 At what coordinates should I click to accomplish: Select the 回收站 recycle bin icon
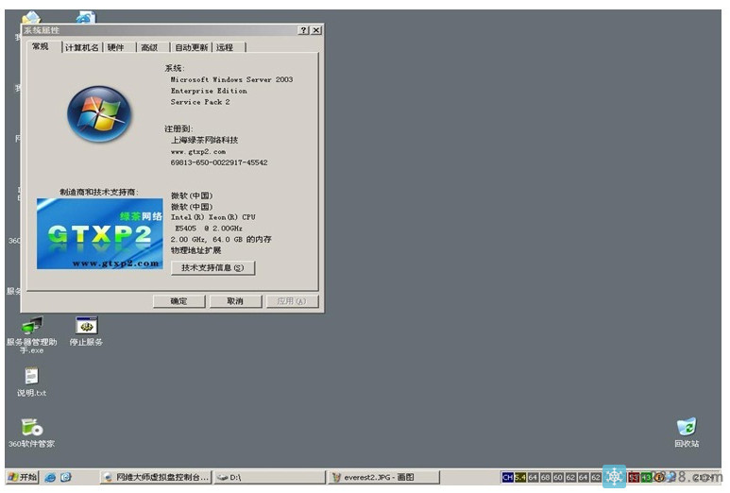(687, 428)
